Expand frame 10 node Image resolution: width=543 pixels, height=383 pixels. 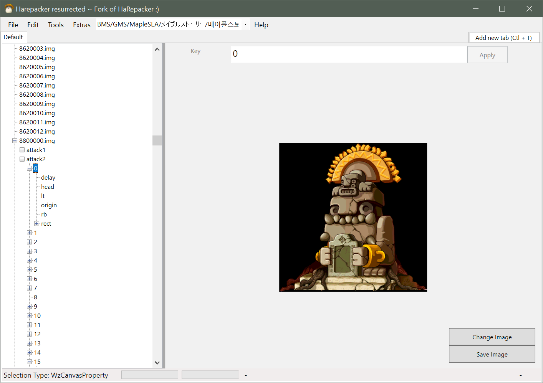(30, 316)
